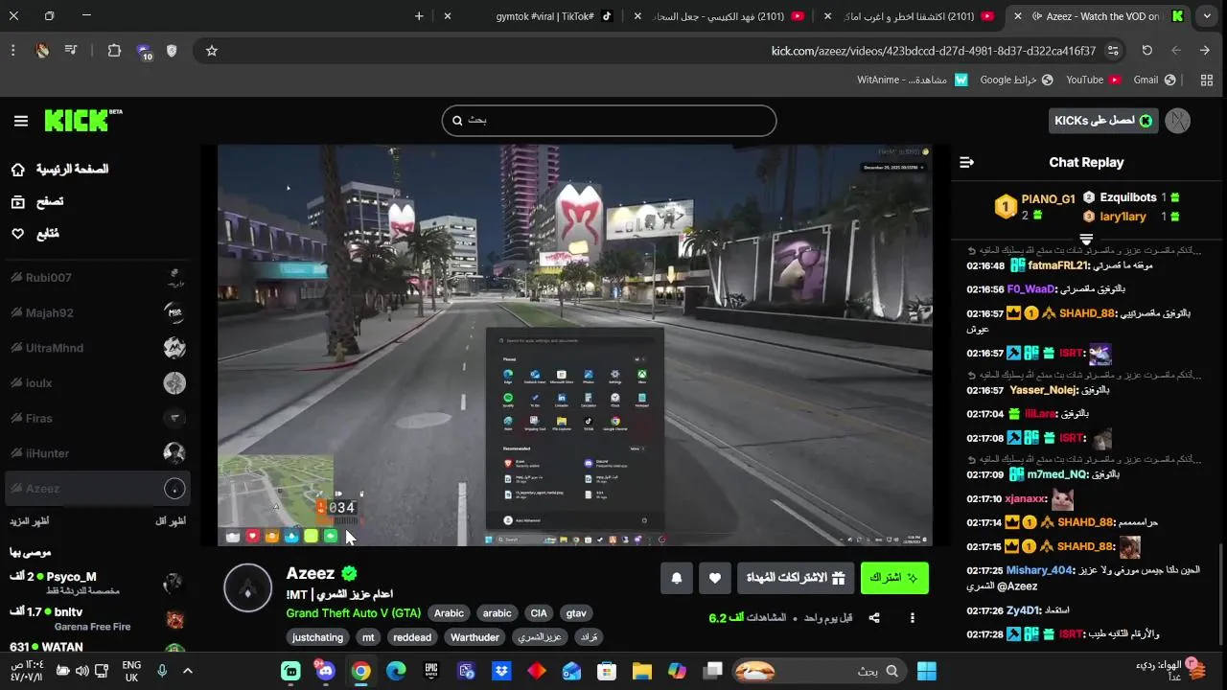Image resolution: width=1227 pixels, height=690 pixels.
Task: Reload the page
Action: point(1147,51)
